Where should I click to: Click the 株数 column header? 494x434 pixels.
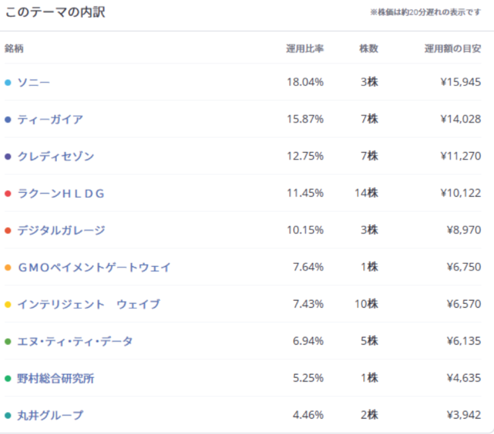[369, 49]
